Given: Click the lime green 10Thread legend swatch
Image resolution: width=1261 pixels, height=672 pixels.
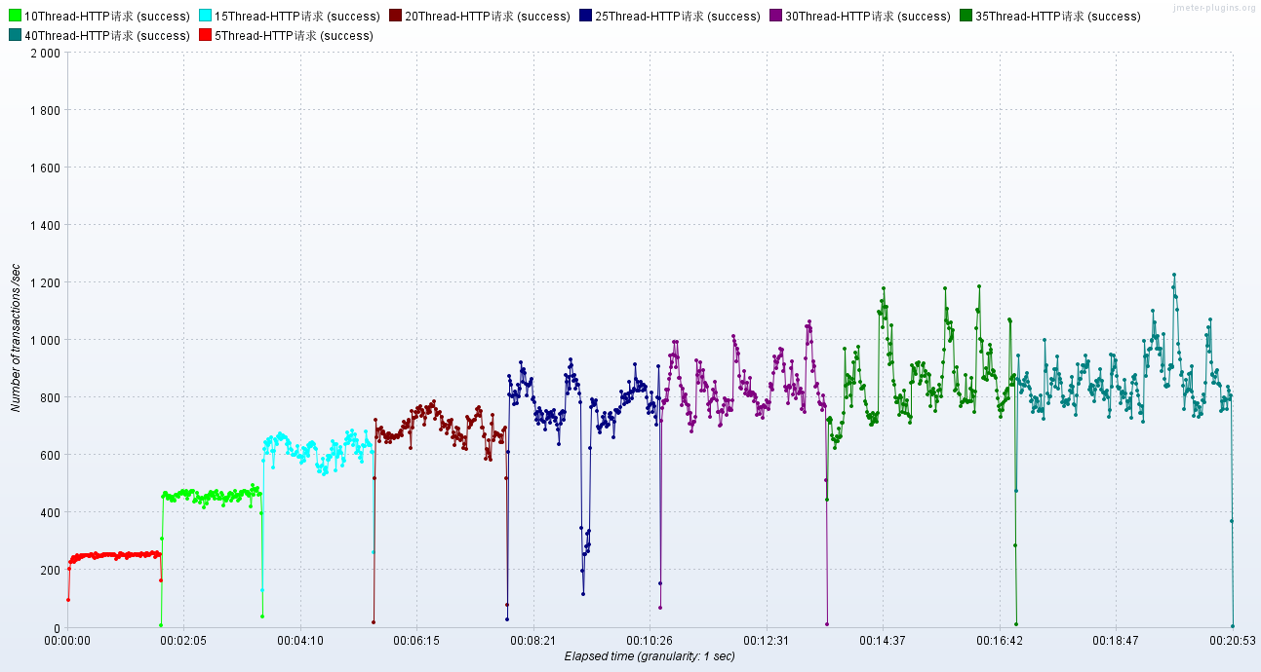Looking at the screenshot, I should pos(15,16).
